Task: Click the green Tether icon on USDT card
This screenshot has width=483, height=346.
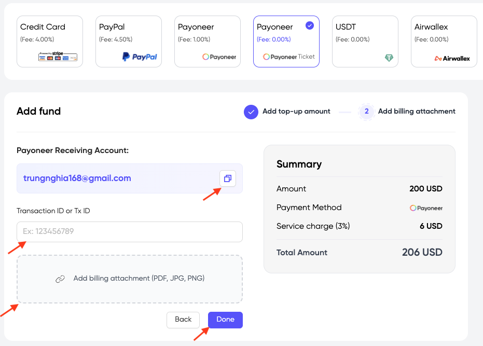Action: point(389,57)
